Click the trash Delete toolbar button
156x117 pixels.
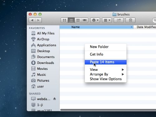[x=130, y=20]
